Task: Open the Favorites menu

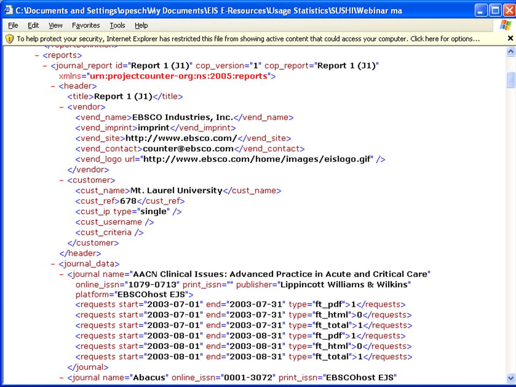Action: [85, 25]
